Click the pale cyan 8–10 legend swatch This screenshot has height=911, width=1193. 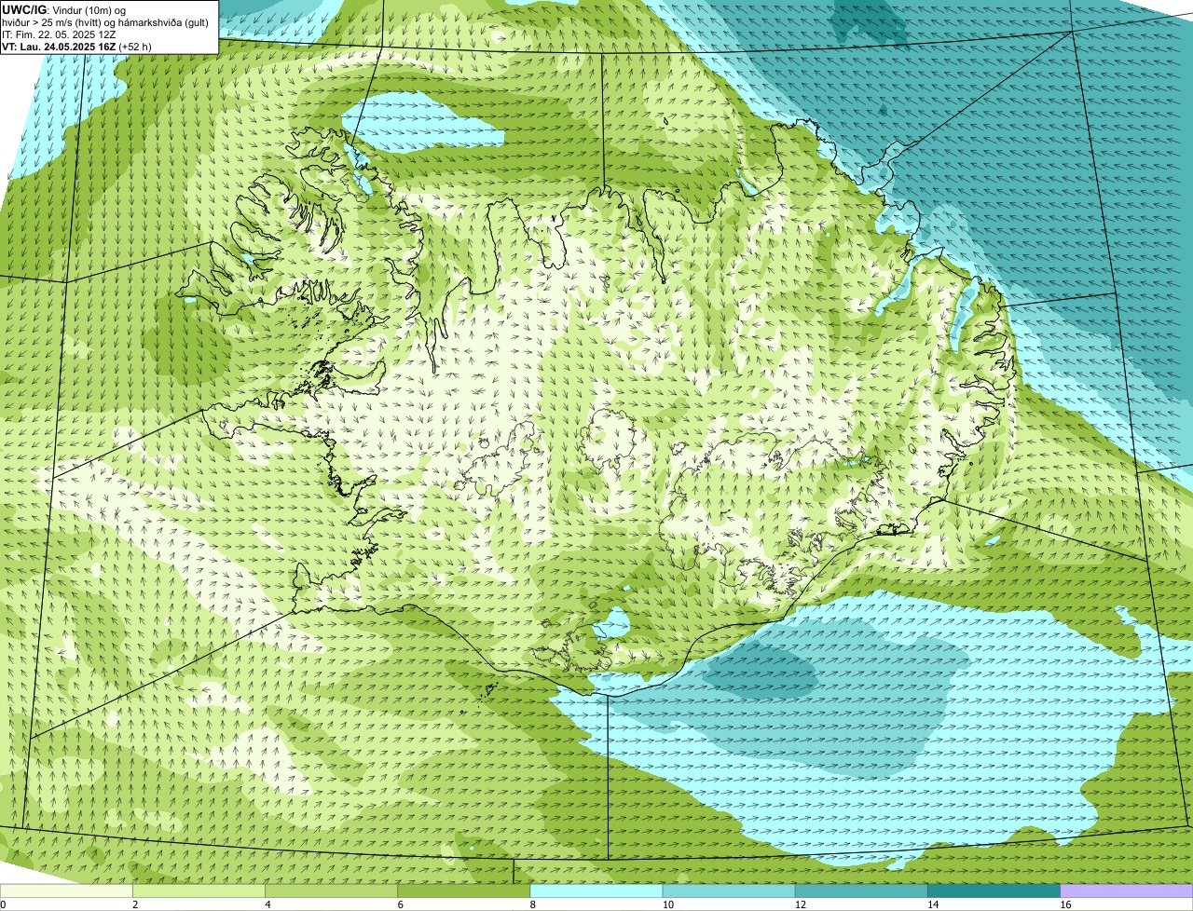point(596,891)
